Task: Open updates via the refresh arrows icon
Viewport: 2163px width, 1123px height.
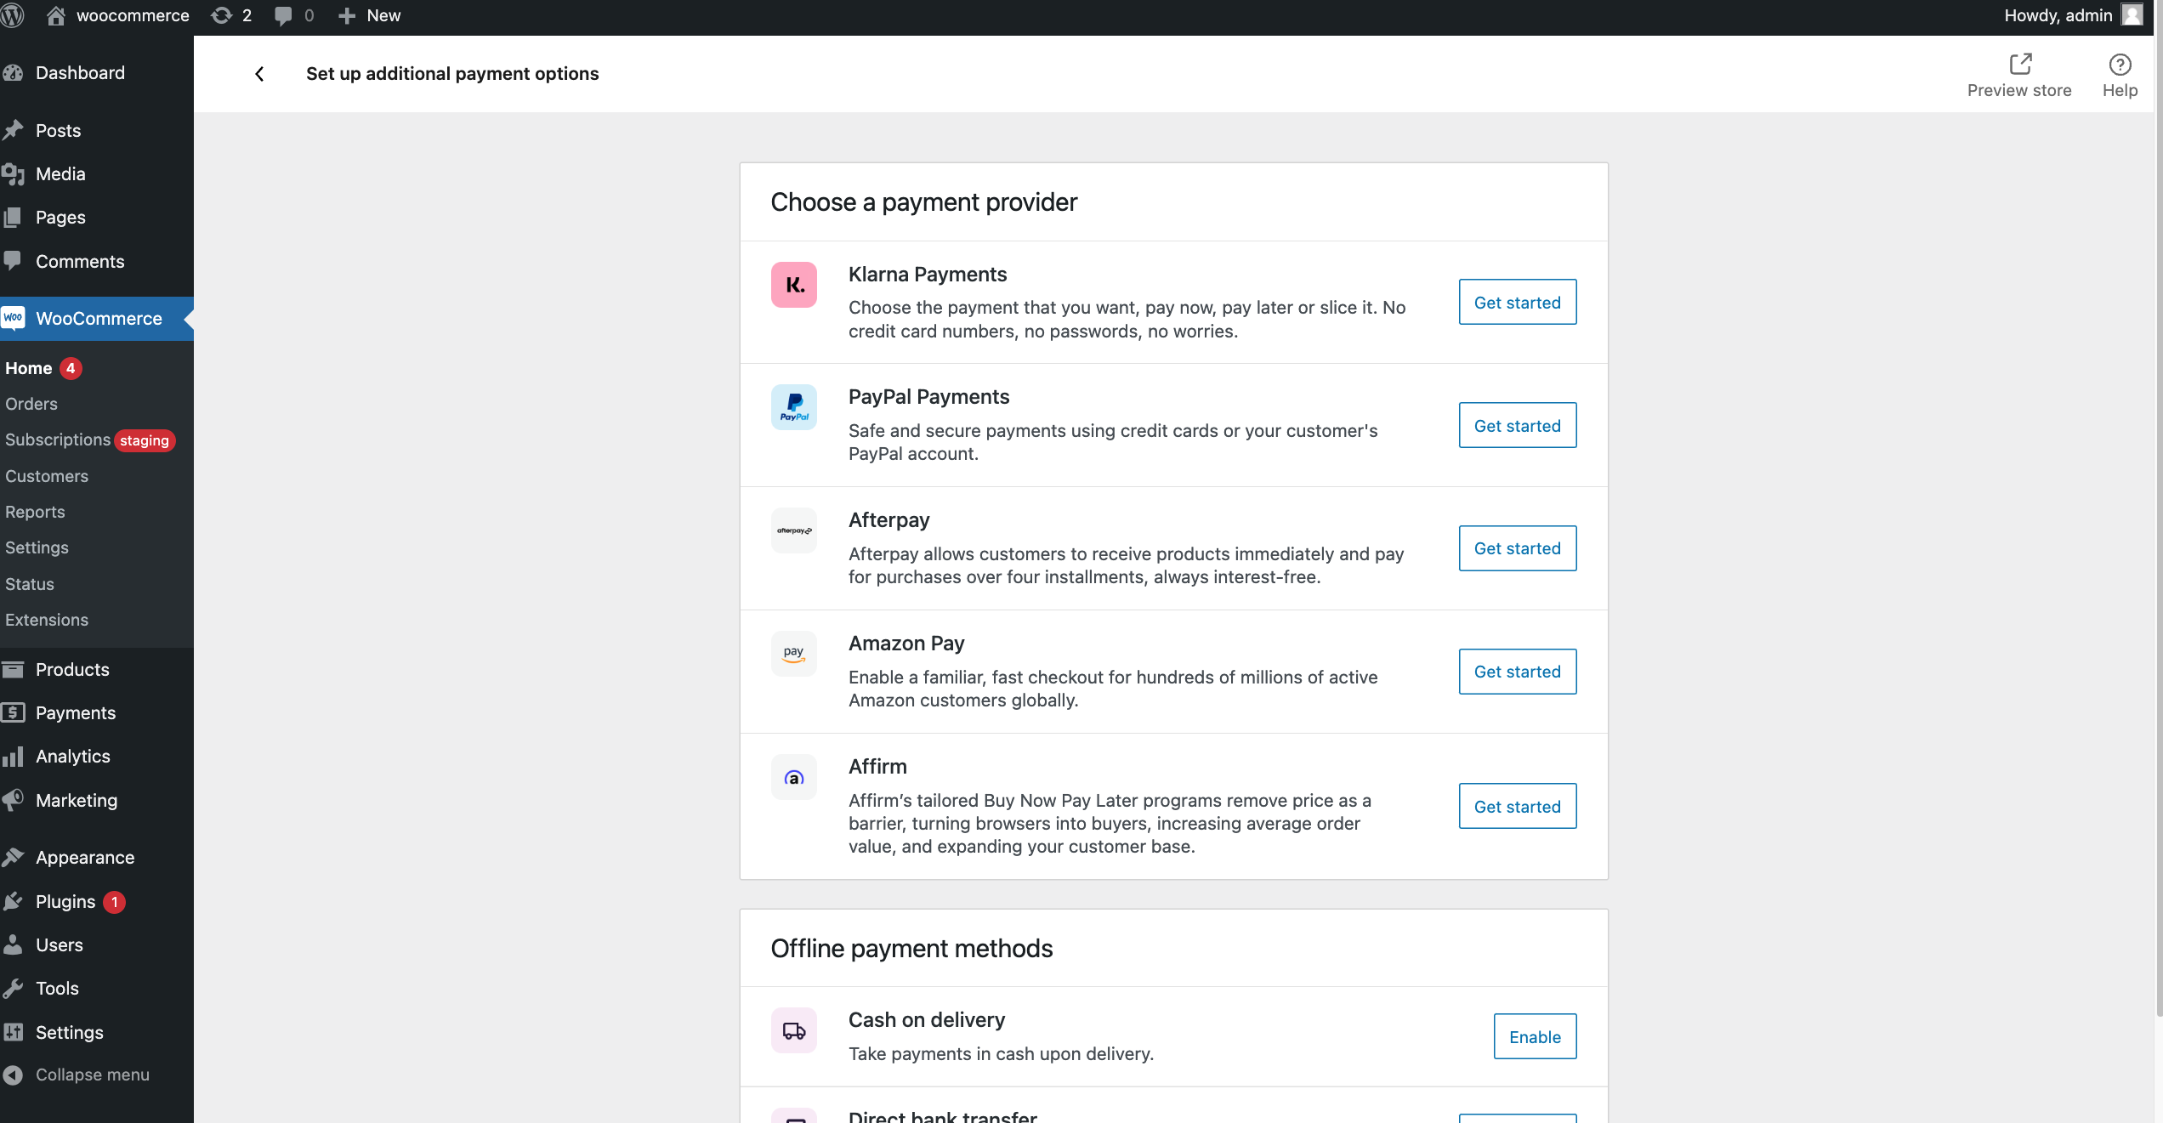Action: click(x=222, y=15)
